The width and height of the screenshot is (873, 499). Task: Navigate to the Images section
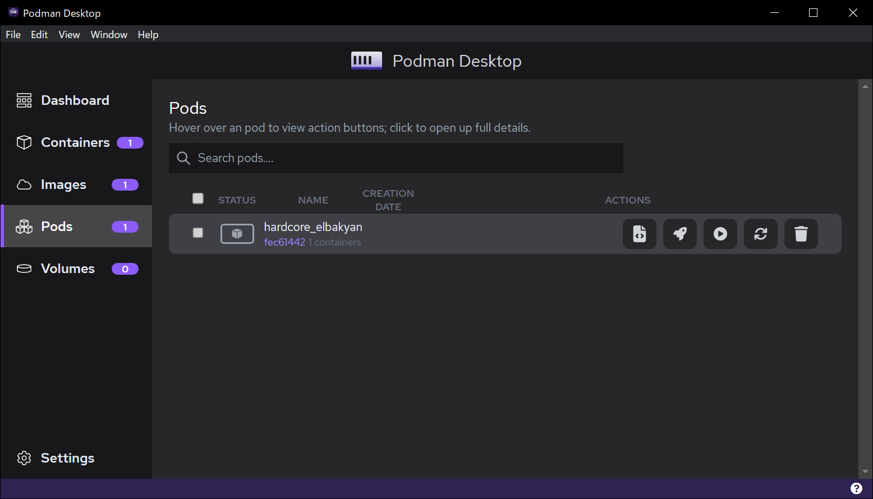click(63, 184)
